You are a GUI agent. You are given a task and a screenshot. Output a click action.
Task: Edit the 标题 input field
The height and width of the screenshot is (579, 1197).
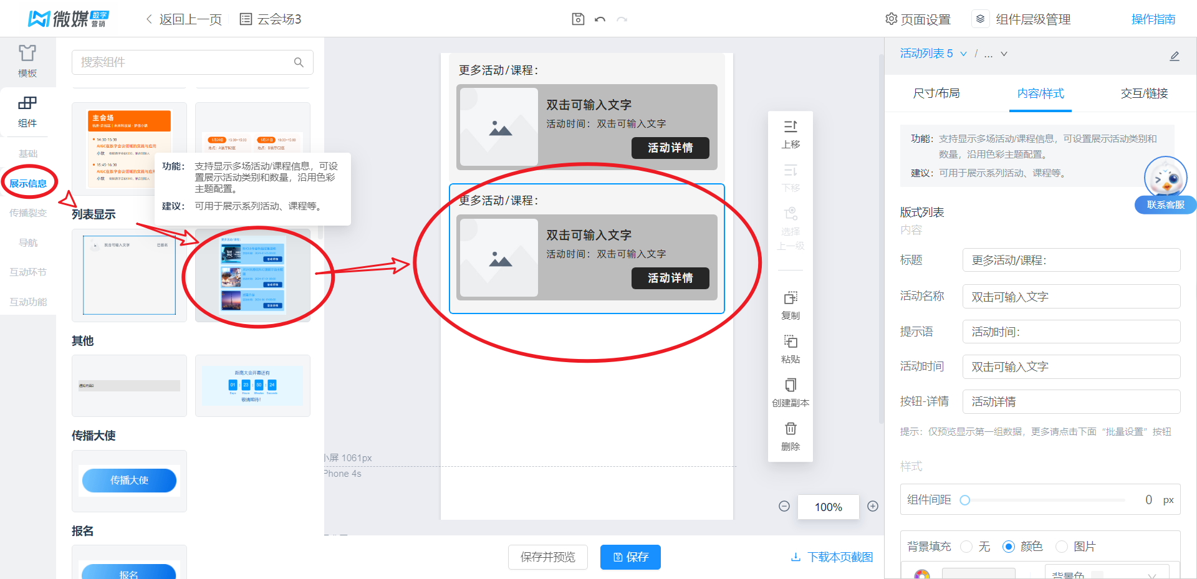1071,260
